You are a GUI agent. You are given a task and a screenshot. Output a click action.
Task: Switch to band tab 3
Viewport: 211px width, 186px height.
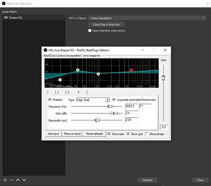(x=71, y=93)
